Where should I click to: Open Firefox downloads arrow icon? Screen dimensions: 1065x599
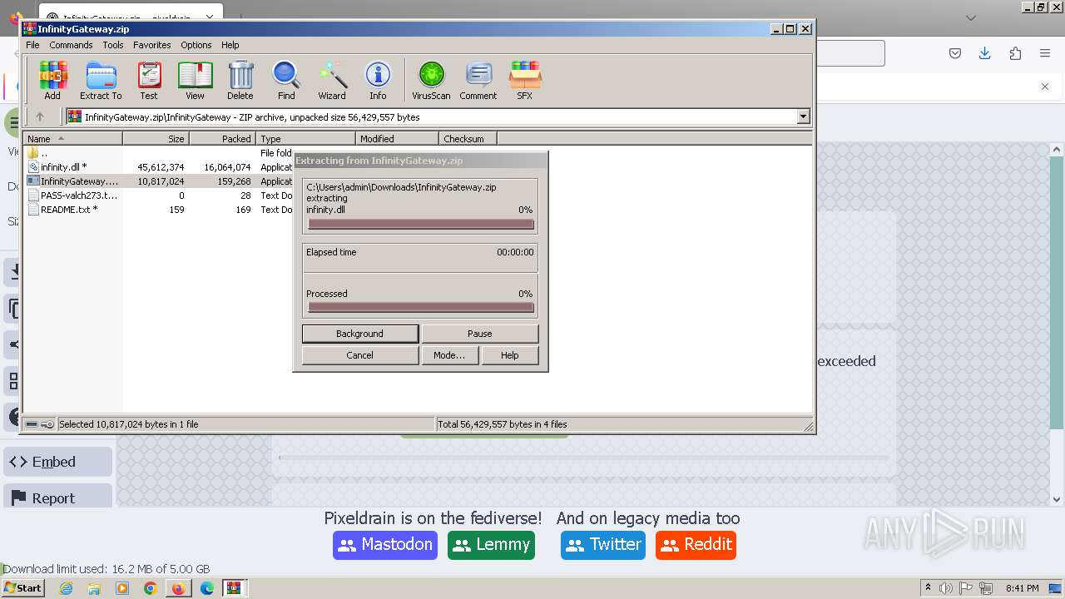(985, 53)
